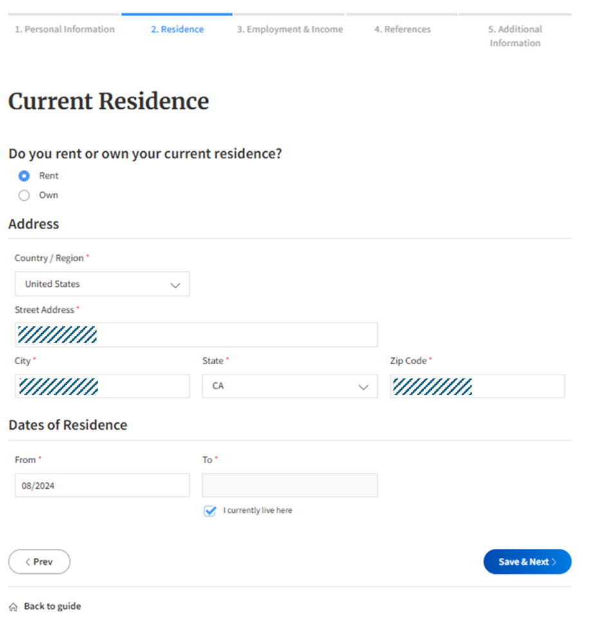The width and height of the screenshot is (605, 626).
Task: Open the CA state dropdown
Action: coord(290,386)
